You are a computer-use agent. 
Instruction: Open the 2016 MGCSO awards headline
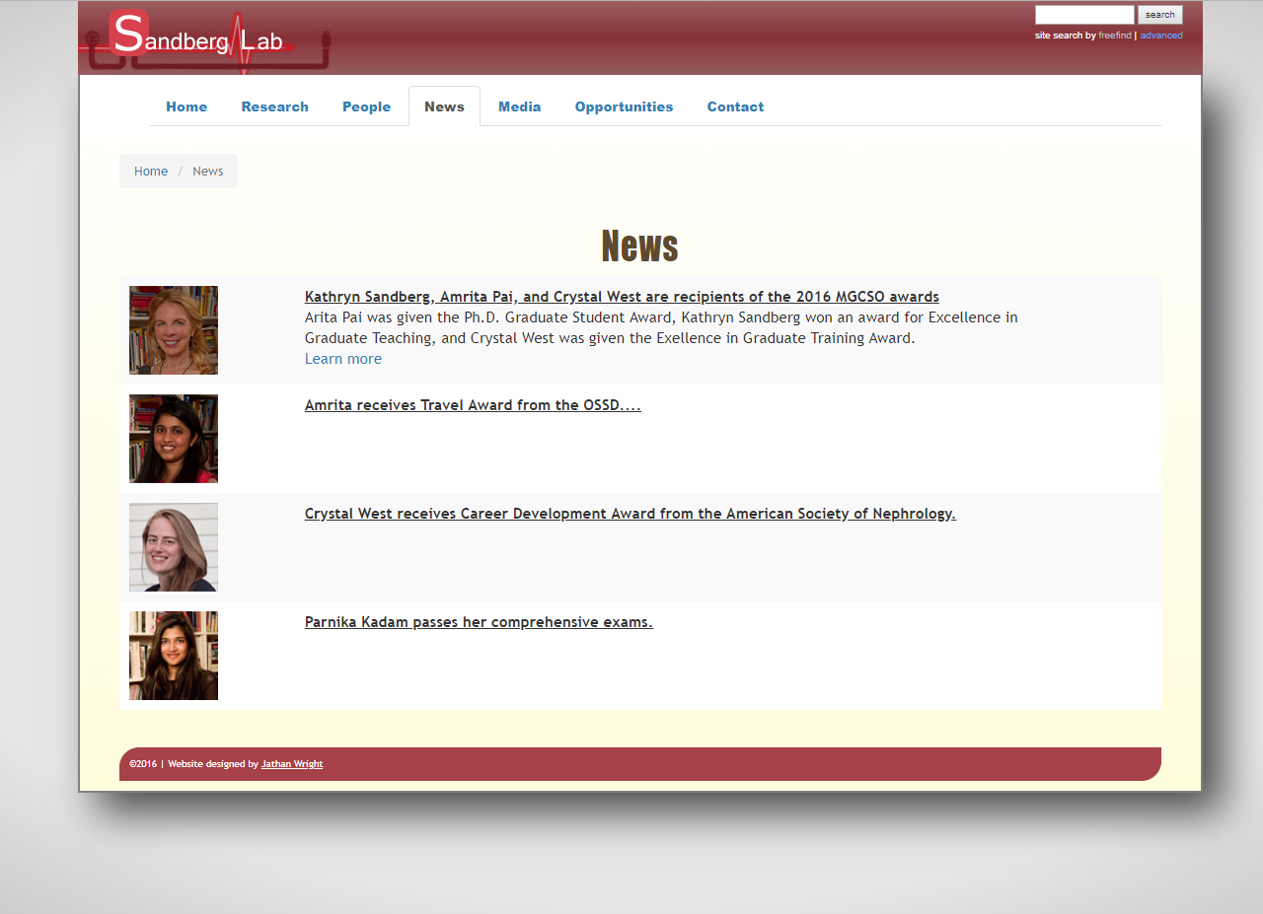(x=622, y=297)
